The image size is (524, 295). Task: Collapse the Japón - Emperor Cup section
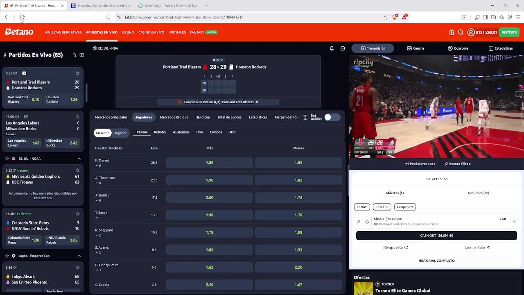pyautogui.click(x=79, y=256)
